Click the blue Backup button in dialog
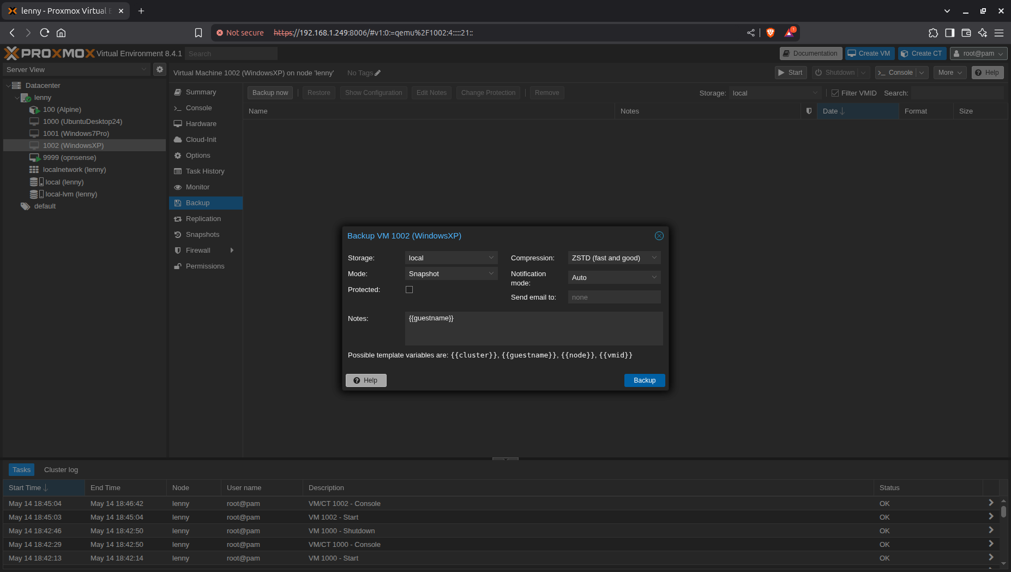The image size is (1011, 572). [x=645, y=380]
